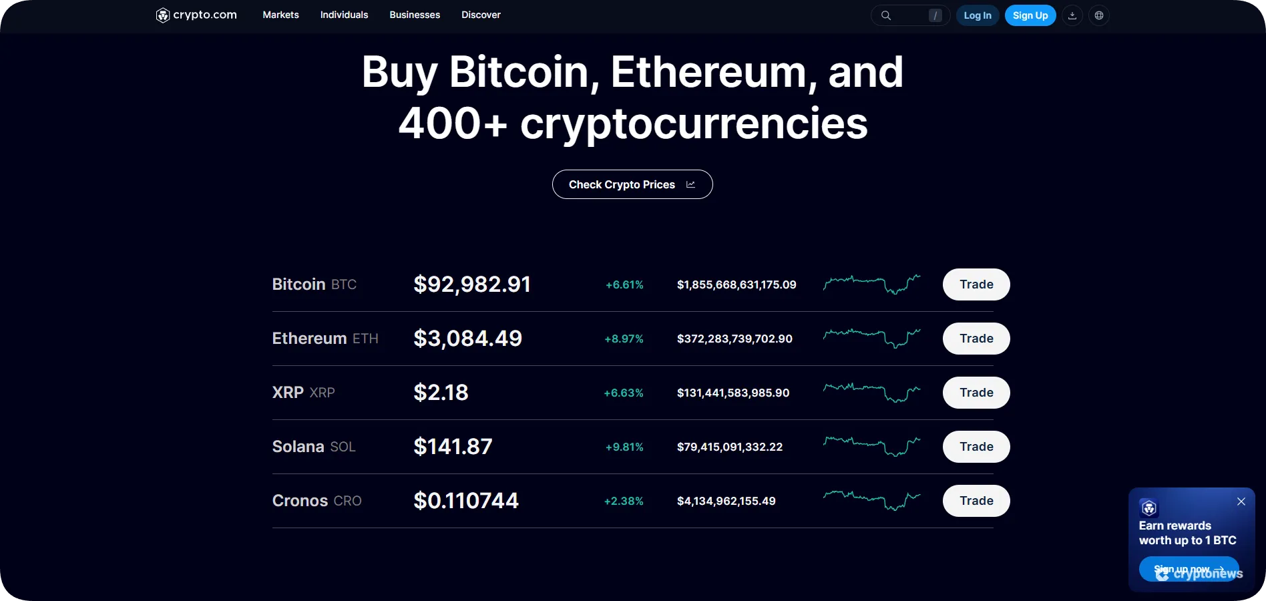Click the crypto.com logo in the navigation bar

pyautogui.click(x=195, y=15)
